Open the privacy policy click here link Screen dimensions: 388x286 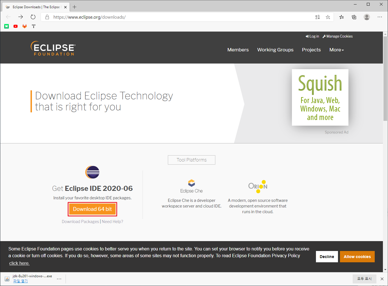pyautogui.click(x=19, y=263)
